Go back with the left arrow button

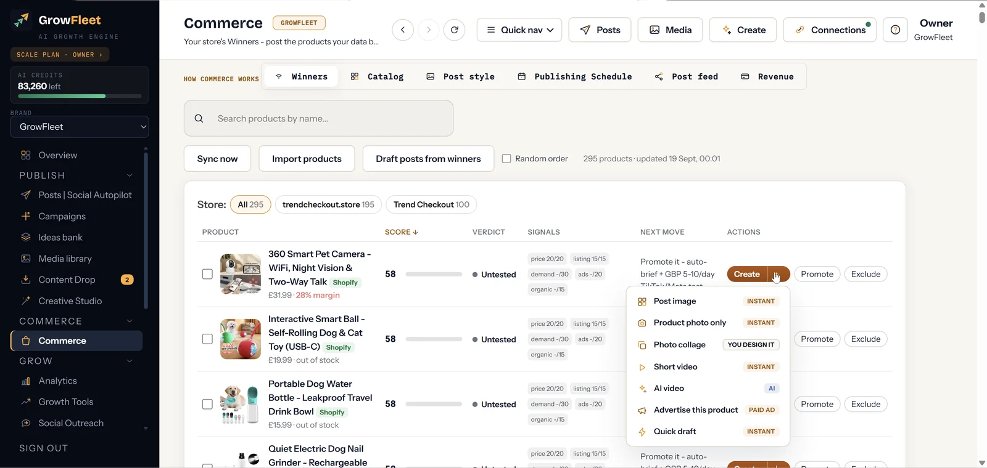403,30
